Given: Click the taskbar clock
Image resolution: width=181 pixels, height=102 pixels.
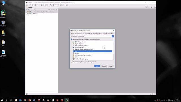Looking at the screenshot, I should (177, 100).
